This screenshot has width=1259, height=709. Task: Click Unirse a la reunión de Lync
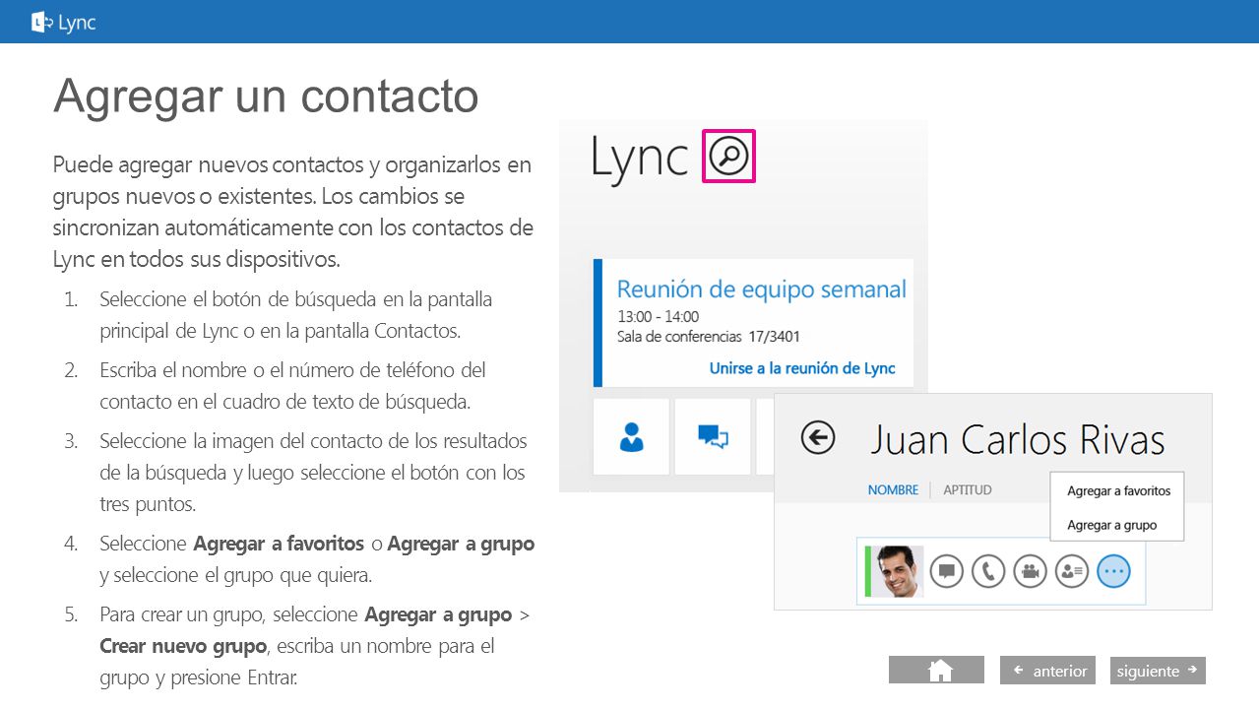click(802, 368)
